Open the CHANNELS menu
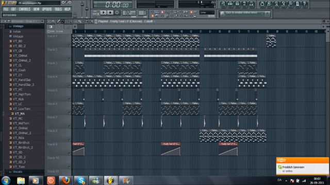The image size is (330, 185). (25, 9)
